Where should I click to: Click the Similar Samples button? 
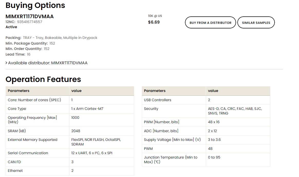(256, 23)
